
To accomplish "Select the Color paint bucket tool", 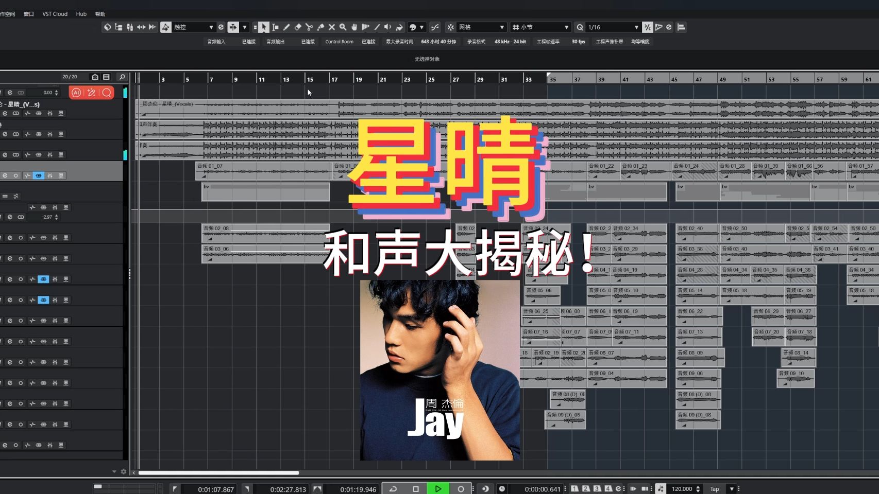I will pos(399,27).
